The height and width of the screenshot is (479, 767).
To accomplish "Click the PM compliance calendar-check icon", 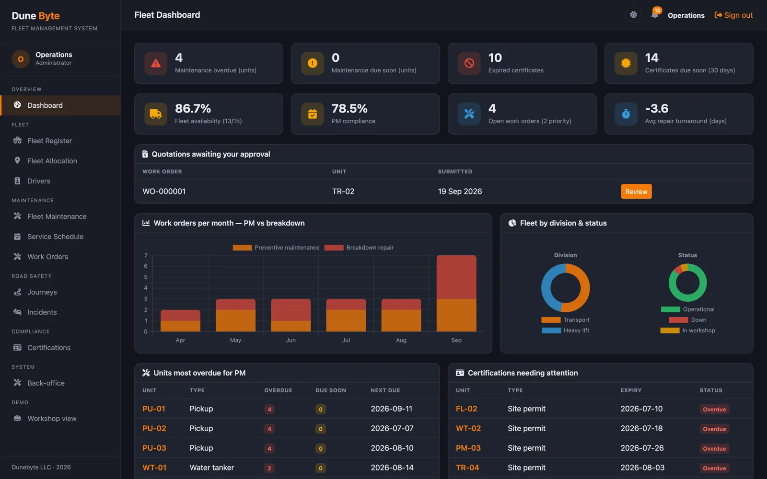I will (313, 114).
